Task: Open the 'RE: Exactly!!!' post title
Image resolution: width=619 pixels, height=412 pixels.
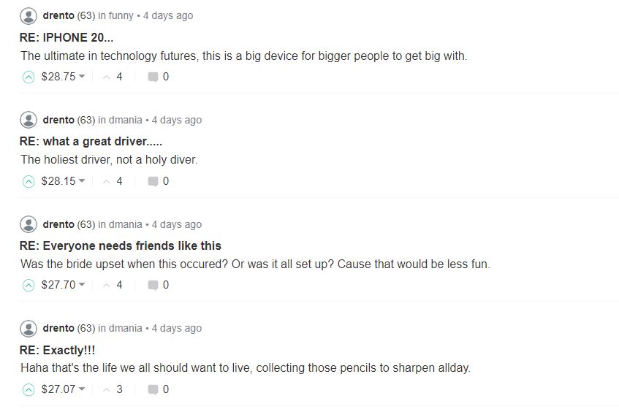Action: pyautogui.click(x=57, y=350)
